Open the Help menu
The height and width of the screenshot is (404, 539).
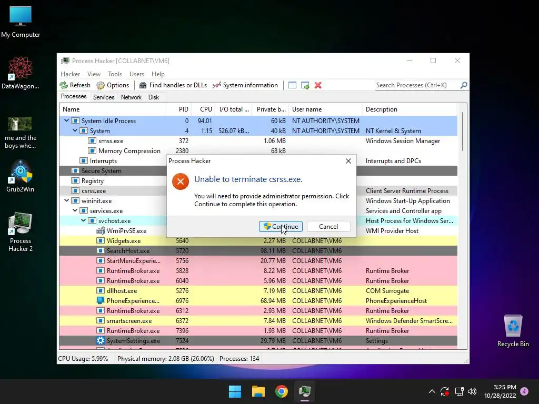tap(158, 74)
